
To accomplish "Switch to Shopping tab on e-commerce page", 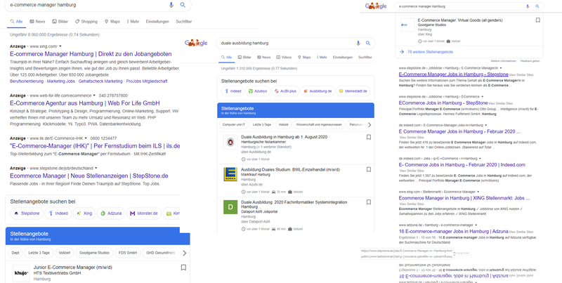I will pyautogui.click(x=86, y=22).
